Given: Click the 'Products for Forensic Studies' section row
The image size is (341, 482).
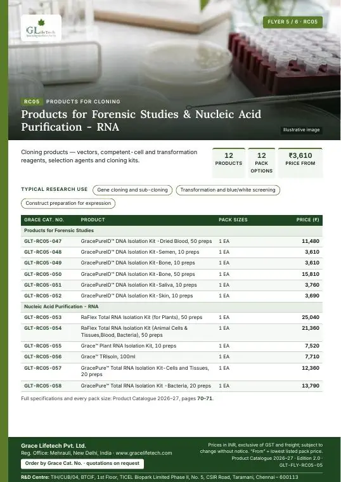Looking at the screenshot, I should click(172, 231).
